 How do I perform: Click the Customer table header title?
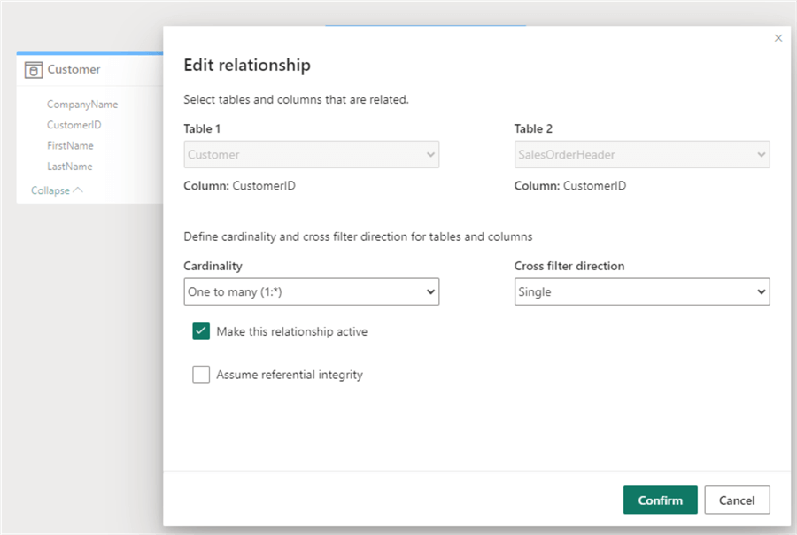tap(74, 70)
